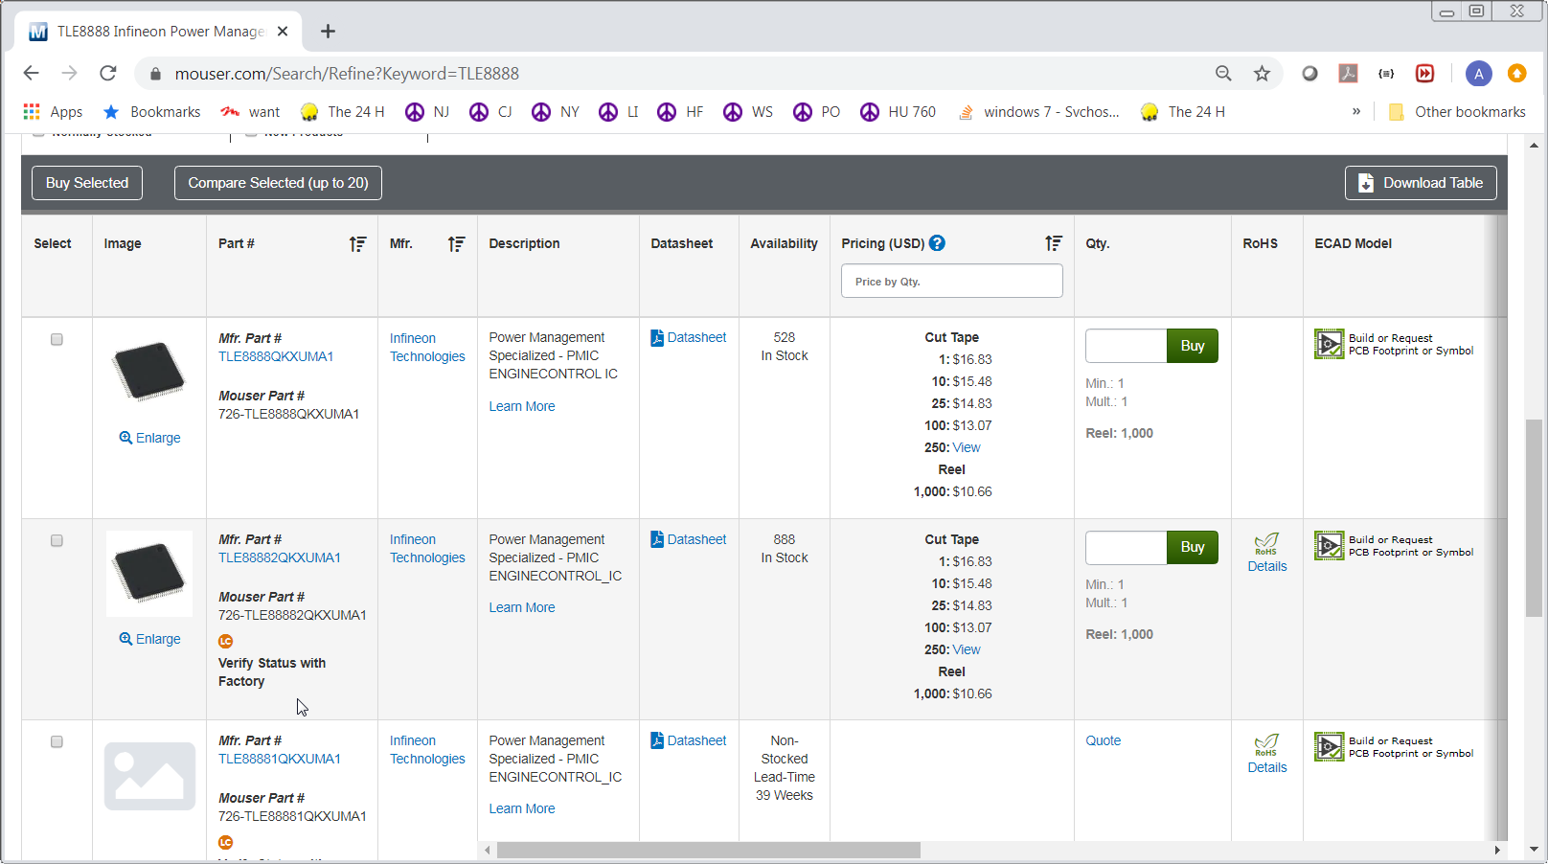
Task: Click ECAD model icon for TLE88881QKXUMA1
Action: (1330, 747)
